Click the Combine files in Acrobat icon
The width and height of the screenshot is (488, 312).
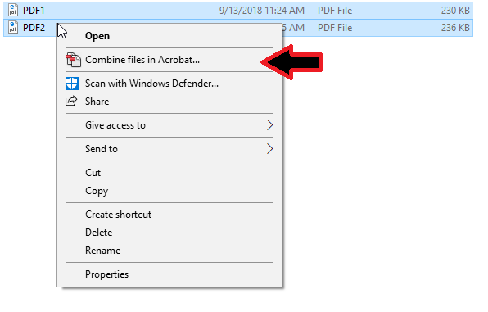pos(73,60)
